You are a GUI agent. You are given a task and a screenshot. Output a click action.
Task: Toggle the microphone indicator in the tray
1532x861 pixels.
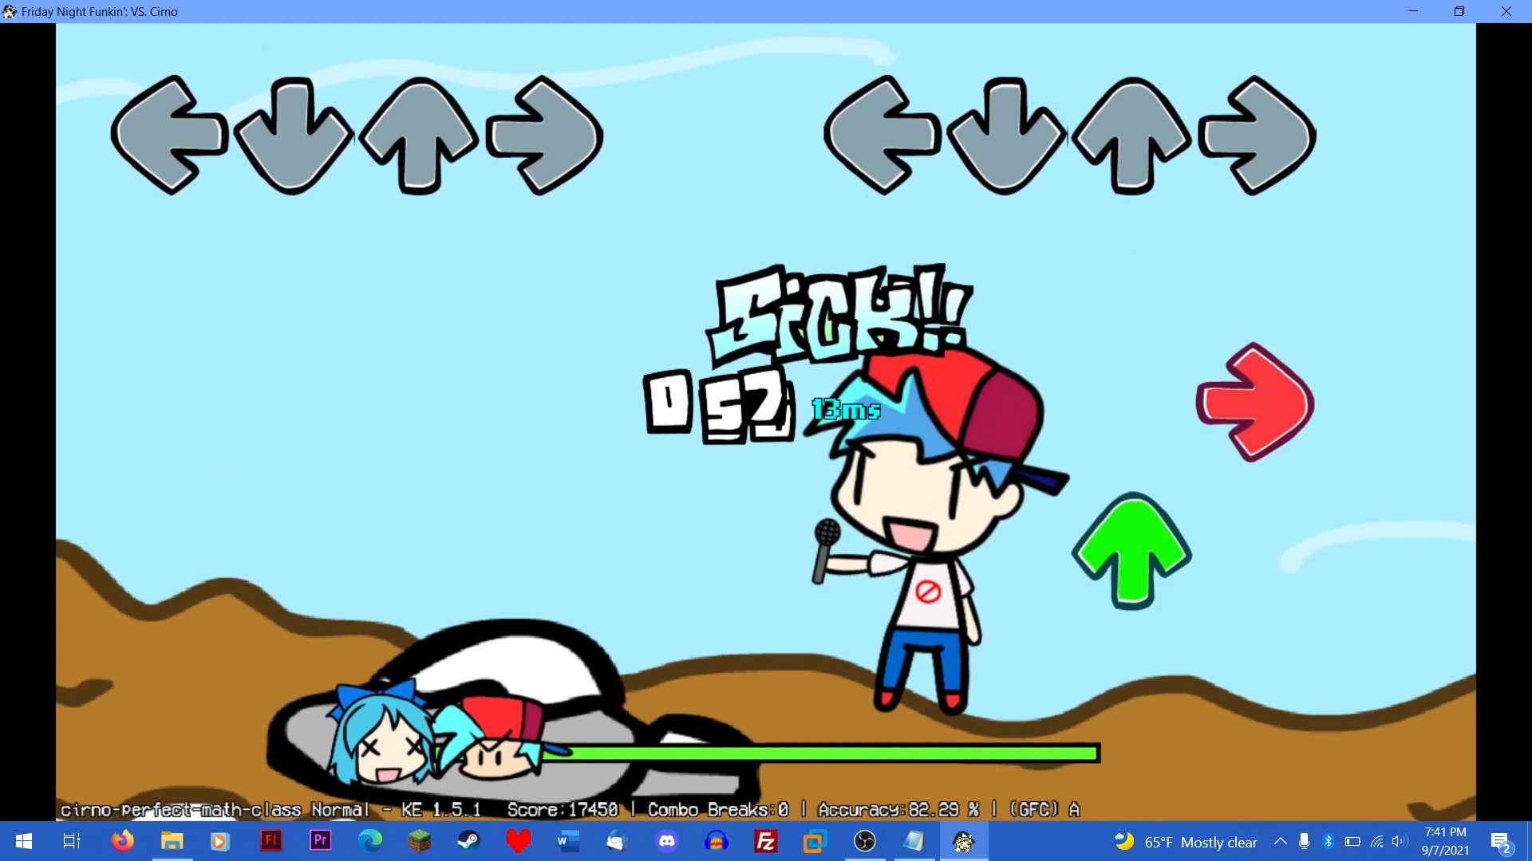(x=1304, y=841)
